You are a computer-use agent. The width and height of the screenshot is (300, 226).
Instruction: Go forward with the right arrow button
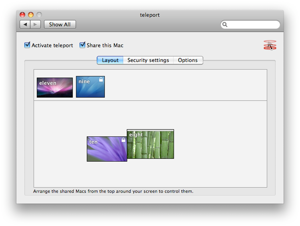coord(35,24)
